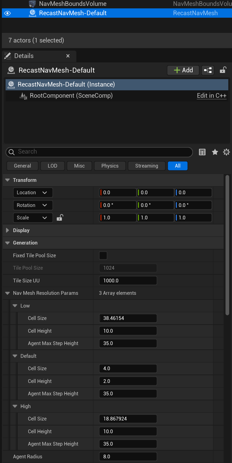The height and width of the screenshot is (463, 232).
Task: Open details settings gear icon
Action: (226, 152)
